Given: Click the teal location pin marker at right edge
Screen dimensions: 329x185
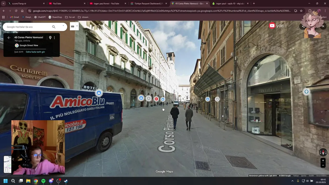Looking at the screenshot, I should (x=306, y=92).
